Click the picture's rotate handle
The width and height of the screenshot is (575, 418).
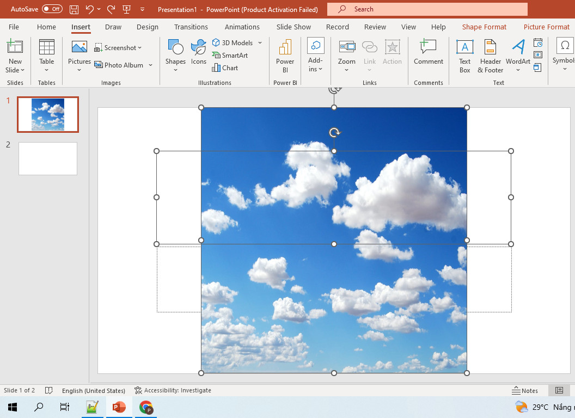334,89
